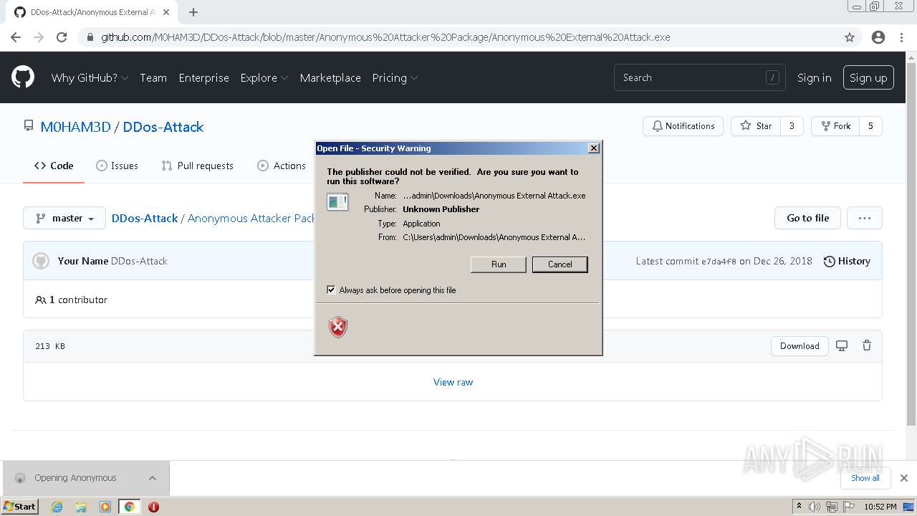Screen dimensions: 917x516
Task: Click the Action Center flag tray icon
Action: (x=848, y=507)
